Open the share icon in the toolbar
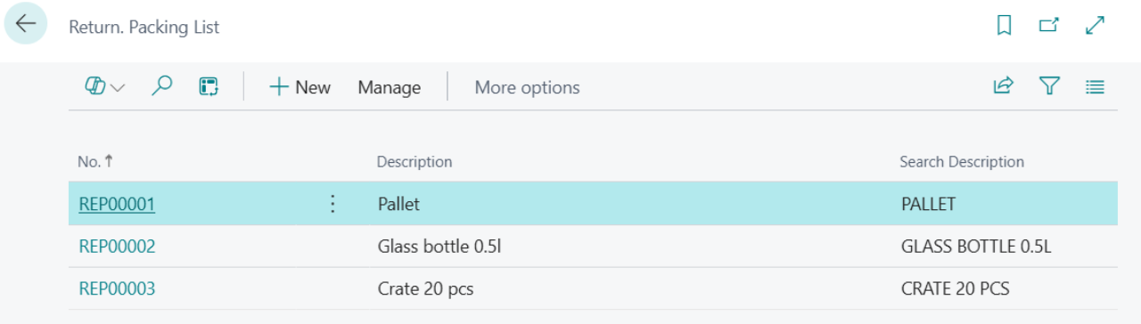 (1004, 86)
